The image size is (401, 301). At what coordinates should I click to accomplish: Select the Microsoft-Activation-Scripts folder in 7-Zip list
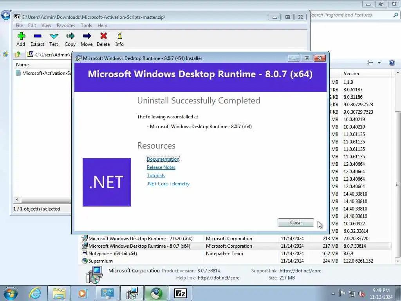click(44, 73)
